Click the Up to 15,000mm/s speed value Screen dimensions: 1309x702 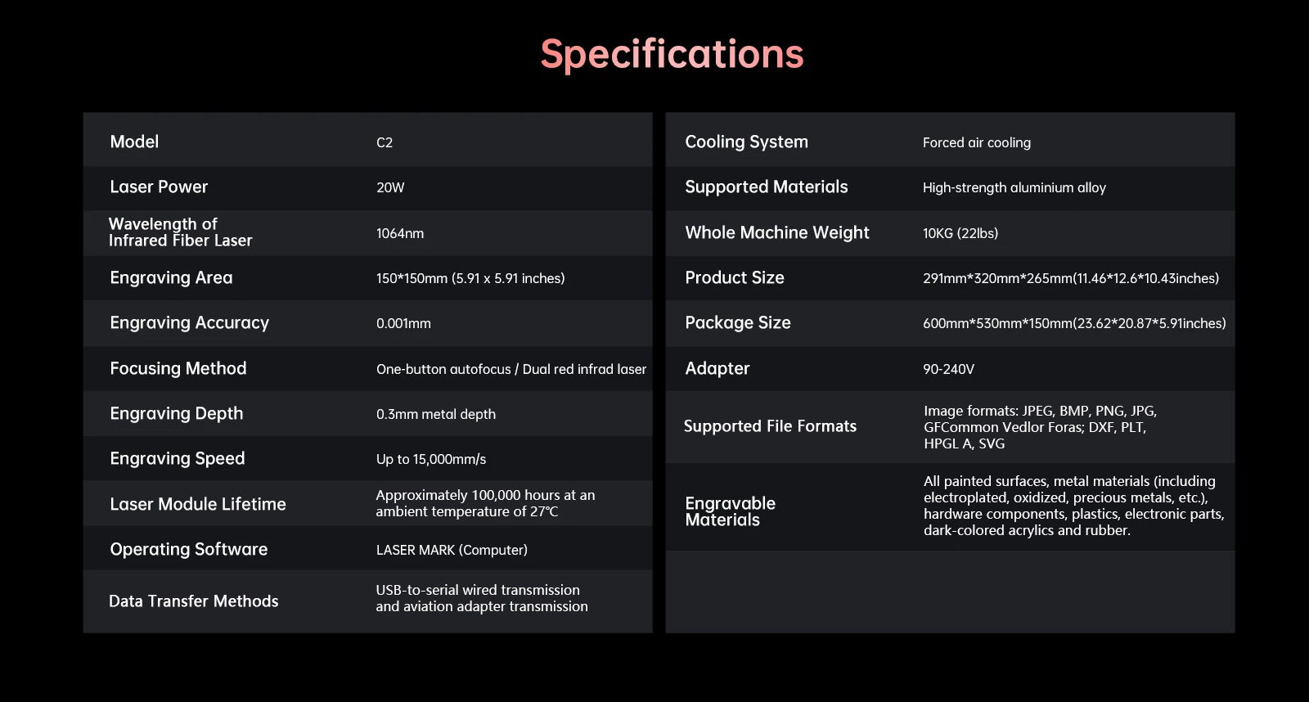(x=430, y=459)
